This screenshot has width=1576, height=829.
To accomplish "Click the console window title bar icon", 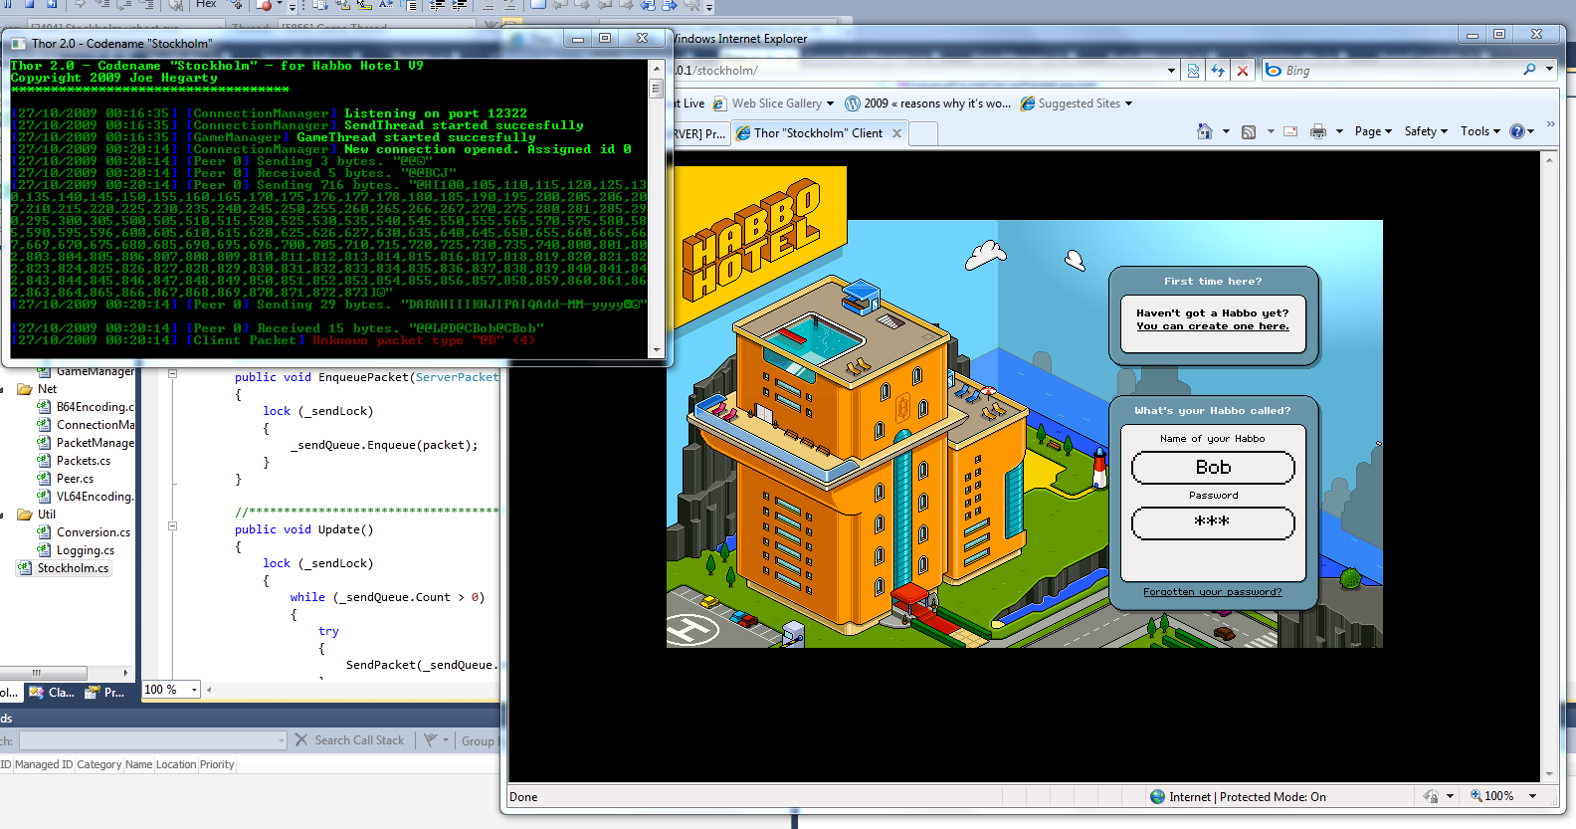I will (19, 43).
